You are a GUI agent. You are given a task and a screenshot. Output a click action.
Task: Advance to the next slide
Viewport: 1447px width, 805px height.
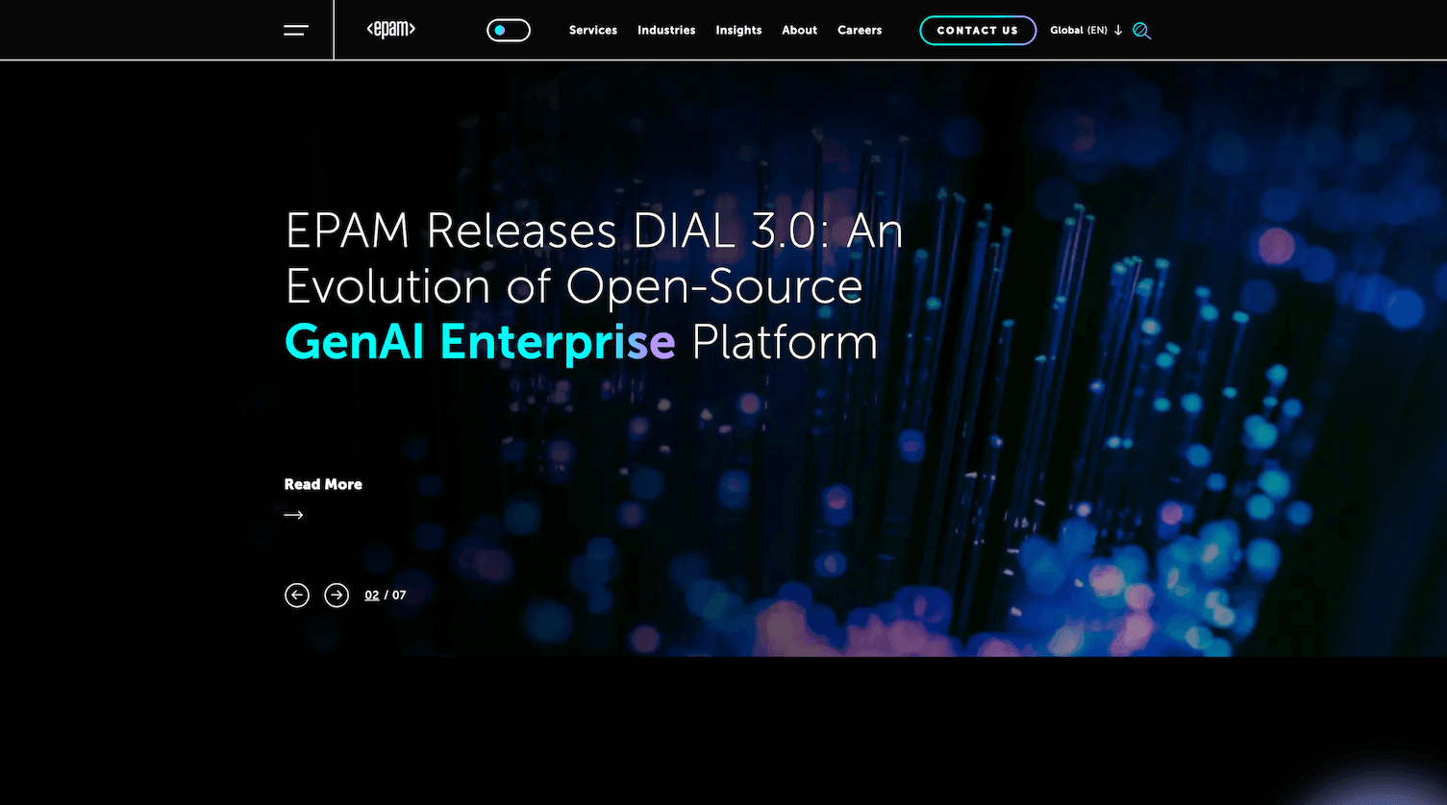point(337,596)
